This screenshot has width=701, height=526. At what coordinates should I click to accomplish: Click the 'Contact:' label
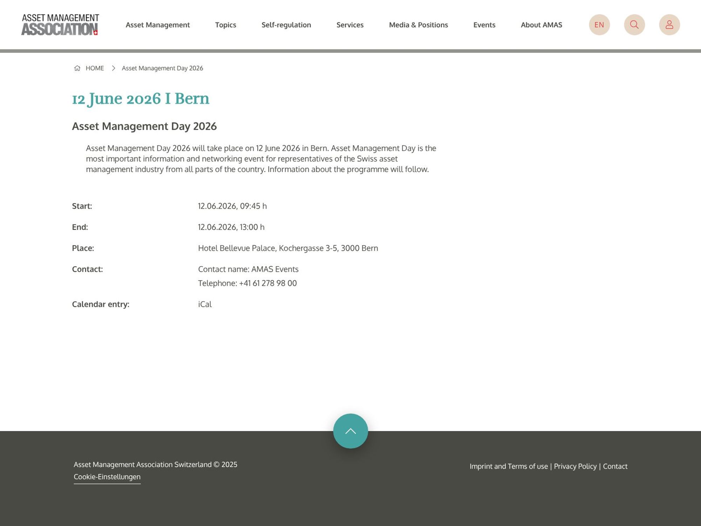[x=87, y=269]
